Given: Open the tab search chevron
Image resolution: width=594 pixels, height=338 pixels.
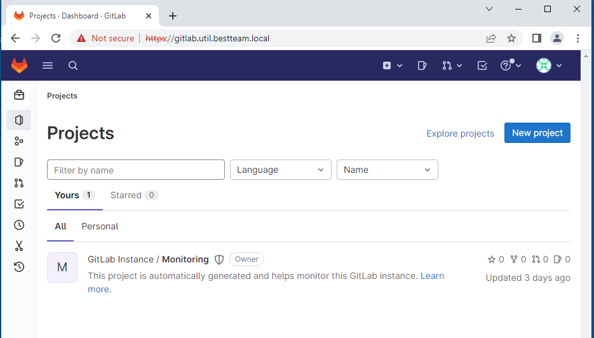Looking at the screenshot, I should [489, 9].
